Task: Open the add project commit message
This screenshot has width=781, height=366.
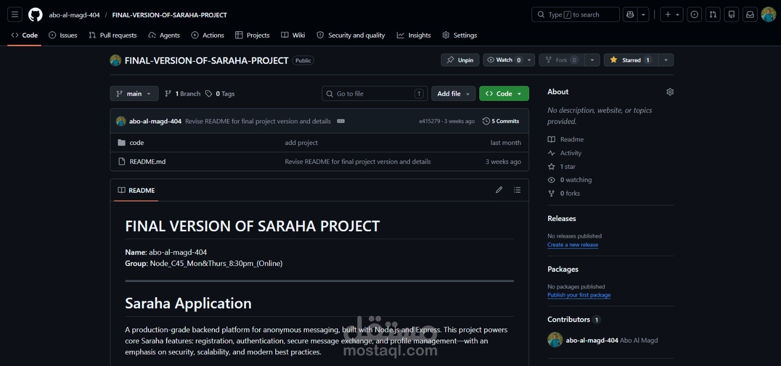Action: tap(301, 142)
